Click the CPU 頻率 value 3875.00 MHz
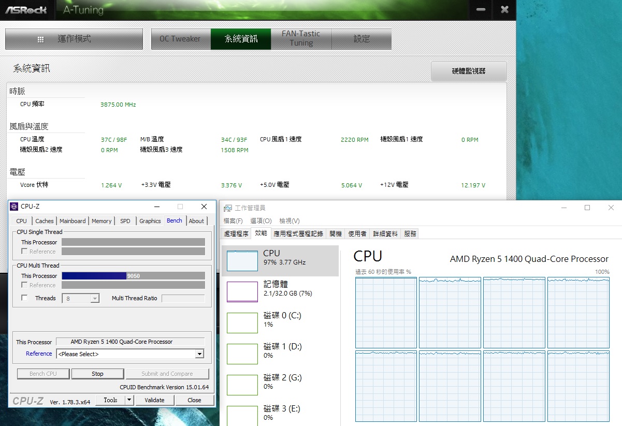This screenshot has width=622, height=426. pos(118,105)
